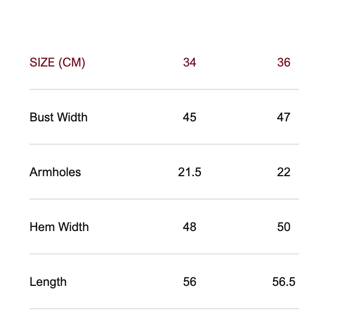Pick hem width value 48
This screenshot has height=325, width=354.
190,227
